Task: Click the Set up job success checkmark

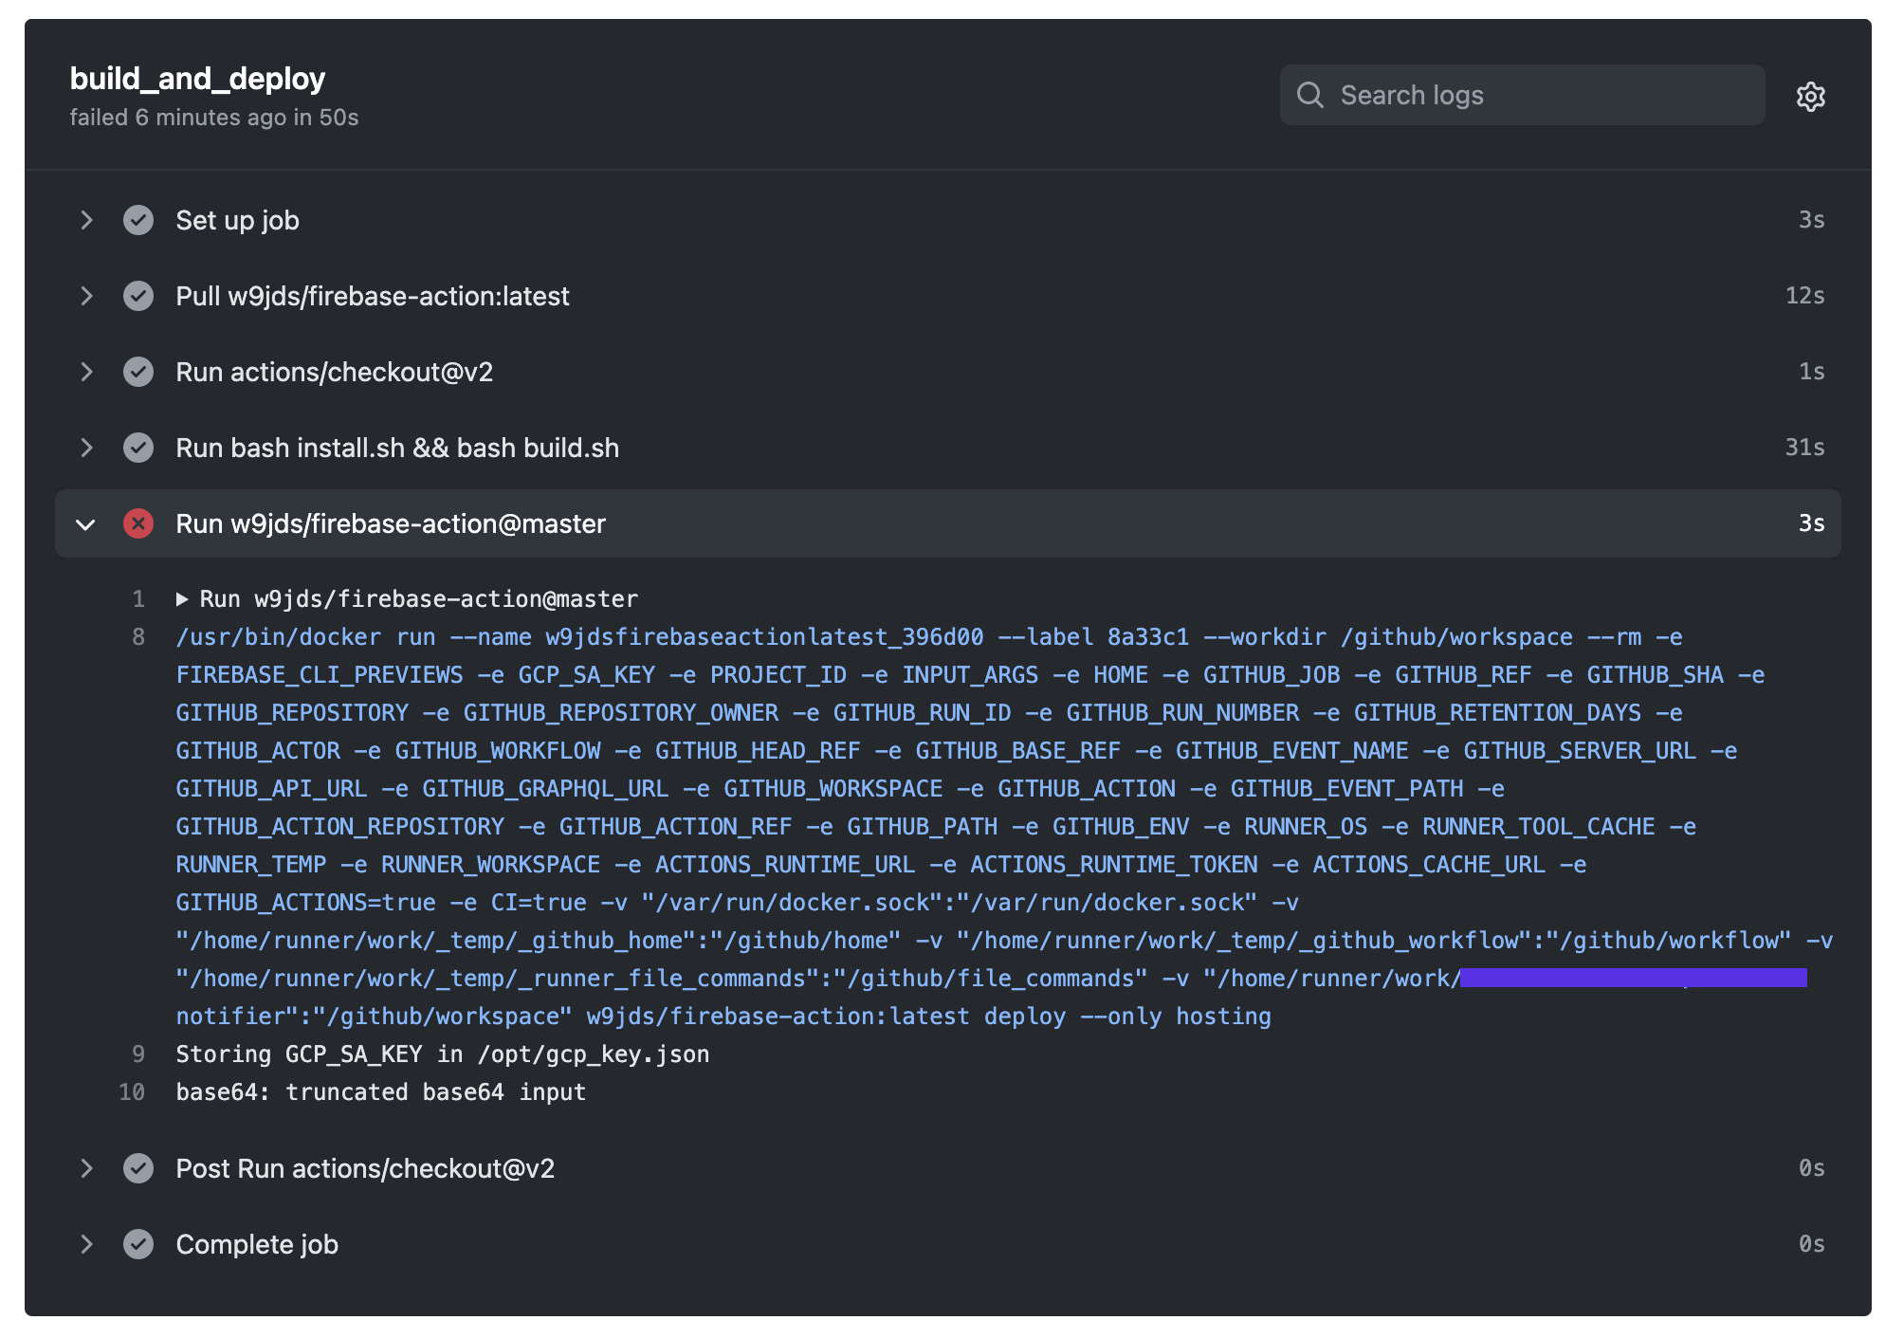Action: pos(138,220)
